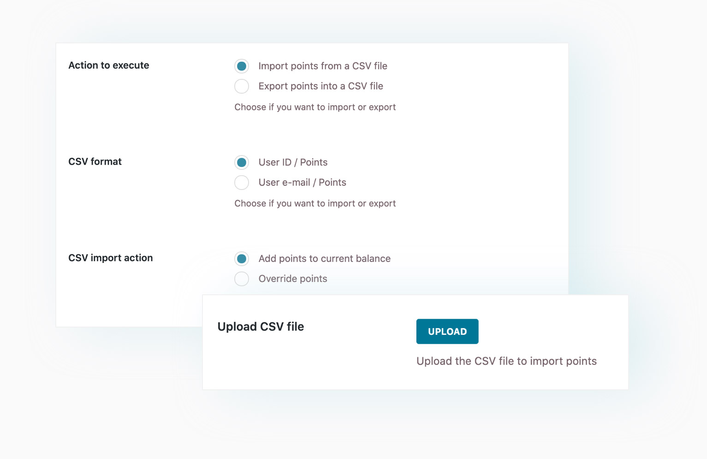This screenshot has width=707, height=459.
Task: Select the Export points radio button circle
Action: (242, 86)
